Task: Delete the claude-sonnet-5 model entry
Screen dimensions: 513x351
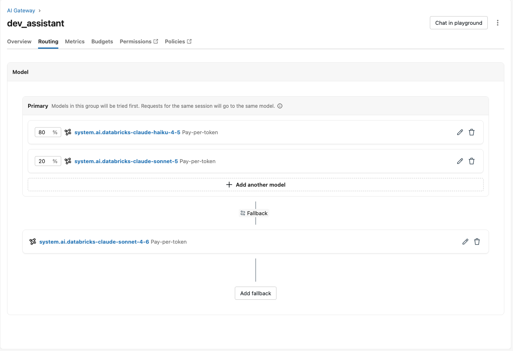Action: [472, 161]
